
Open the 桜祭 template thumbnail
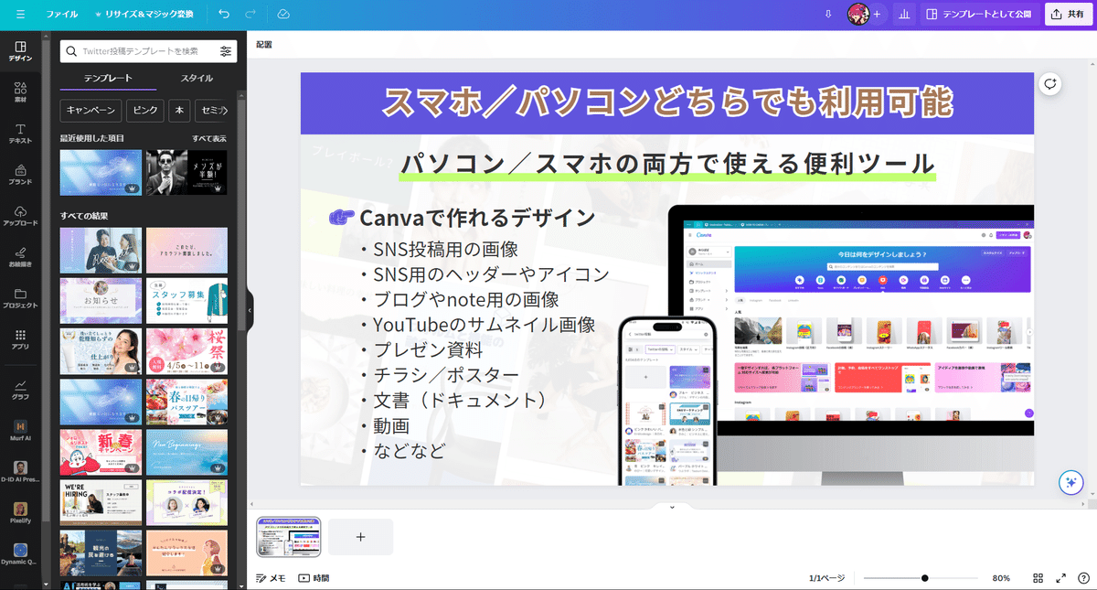click(186, 351)
